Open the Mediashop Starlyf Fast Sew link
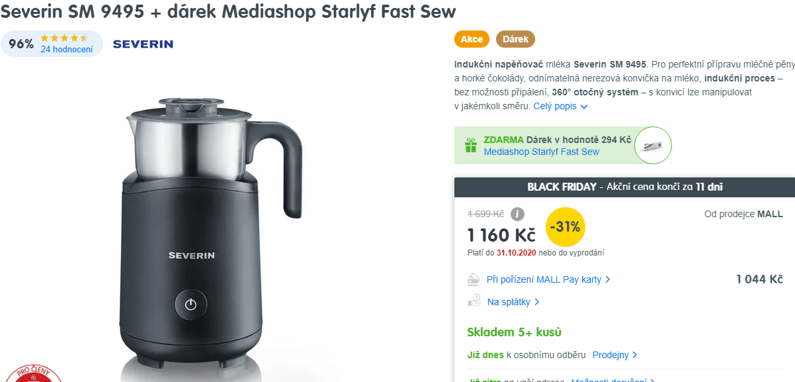This screenshot has height=382, width=795. pyautogui.click(x=541, y=152)
